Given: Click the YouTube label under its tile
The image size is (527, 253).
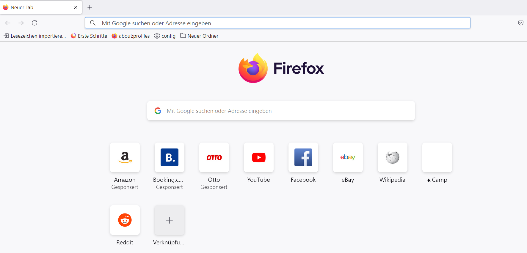Looking at the screenshot, I should point(259,180).
